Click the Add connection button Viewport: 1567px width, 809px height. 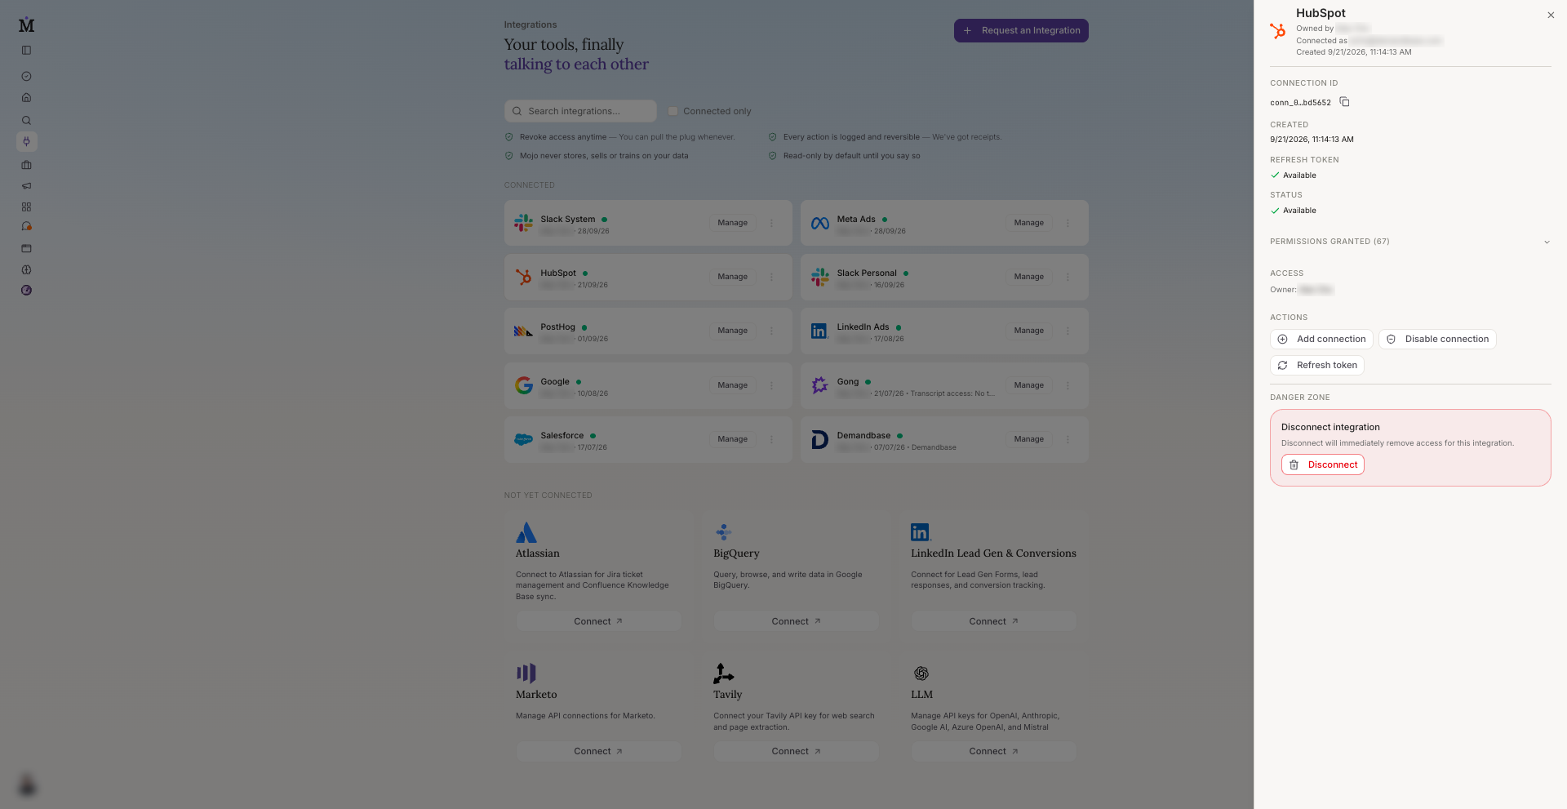1321,339
